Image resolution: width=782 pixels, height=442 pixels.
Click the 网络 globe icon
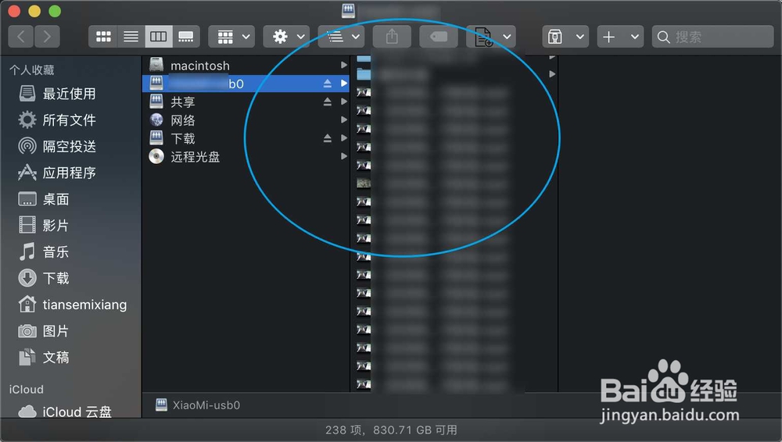pyautogui.click(x=156, y=119)
